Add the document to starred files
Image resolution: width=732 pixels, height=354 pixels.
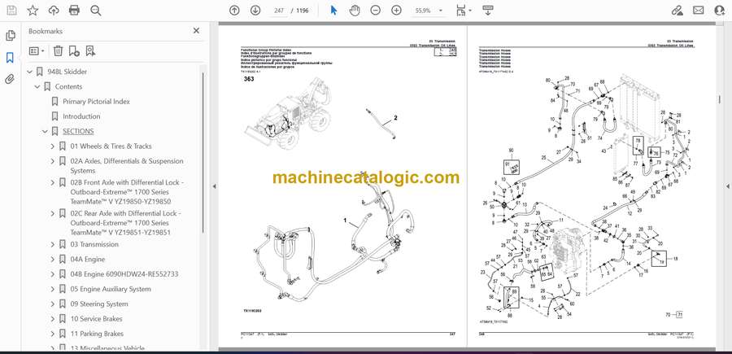(33, 11)
